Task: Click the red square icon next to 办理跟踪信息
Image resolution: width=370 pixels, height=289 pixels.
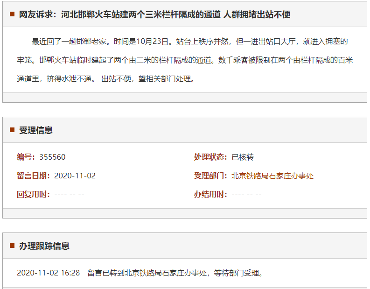Action: [x=12, y=246]
